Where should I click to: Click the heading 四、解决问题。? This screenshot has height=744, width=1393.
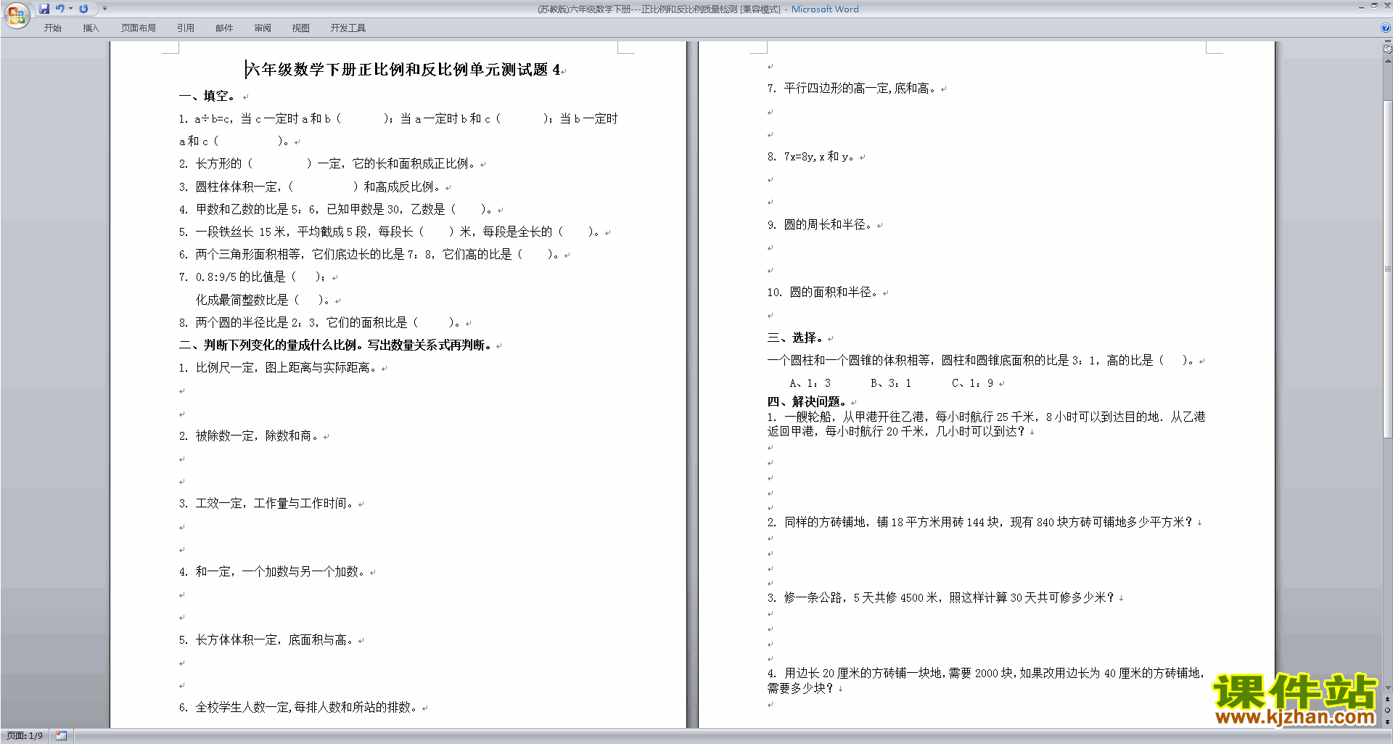coord(807,401)
